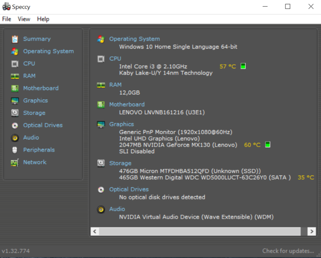321x258 pixels.
Task: Open the Network section
Action: click(x=35, y=162)
